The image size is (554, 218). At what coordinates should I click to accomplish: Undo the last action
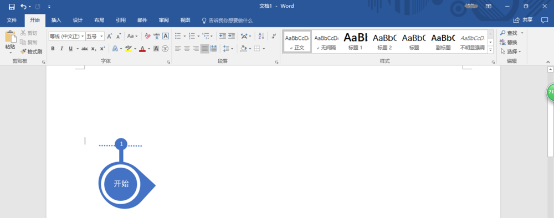coord(23,6)
